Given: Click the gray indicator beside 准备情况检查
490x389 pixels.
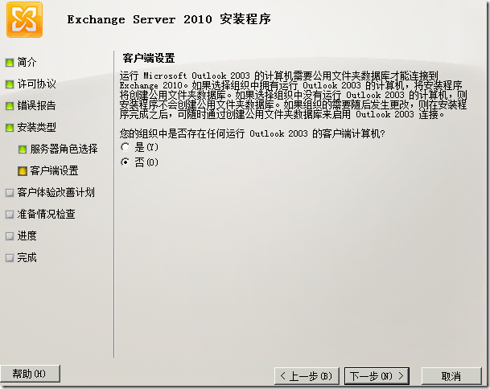Looking at the screenshot, I should (10, 214).
